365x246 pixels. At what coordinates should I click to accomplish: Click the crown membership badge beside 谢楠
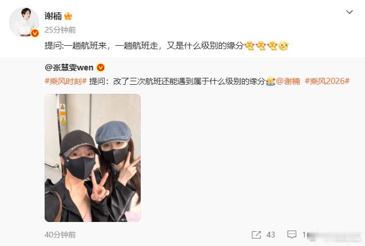click(68, 16)
